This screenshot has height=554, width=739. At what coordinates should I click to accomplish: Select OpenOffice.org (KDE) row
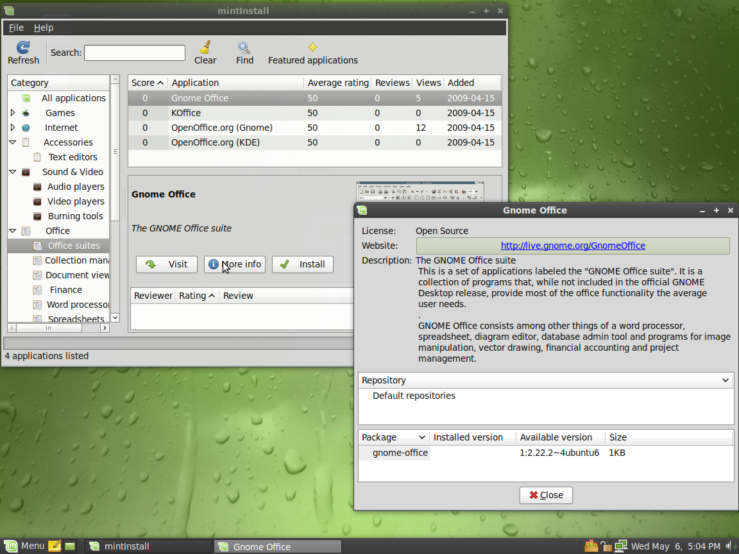point(314,142)
